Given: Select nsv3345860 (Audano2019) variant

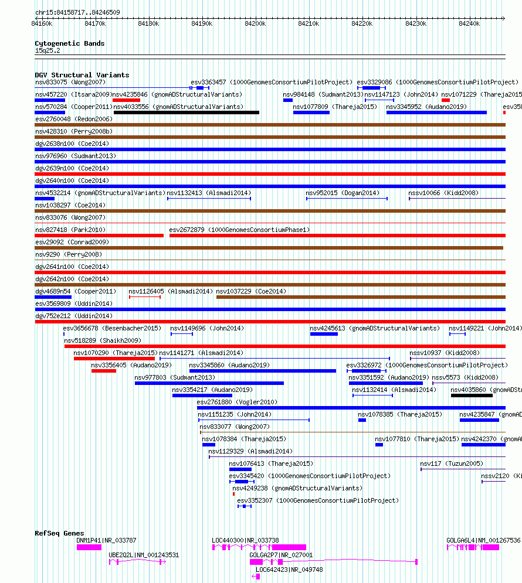Looking at the screenshot, I should pos(229,365).
